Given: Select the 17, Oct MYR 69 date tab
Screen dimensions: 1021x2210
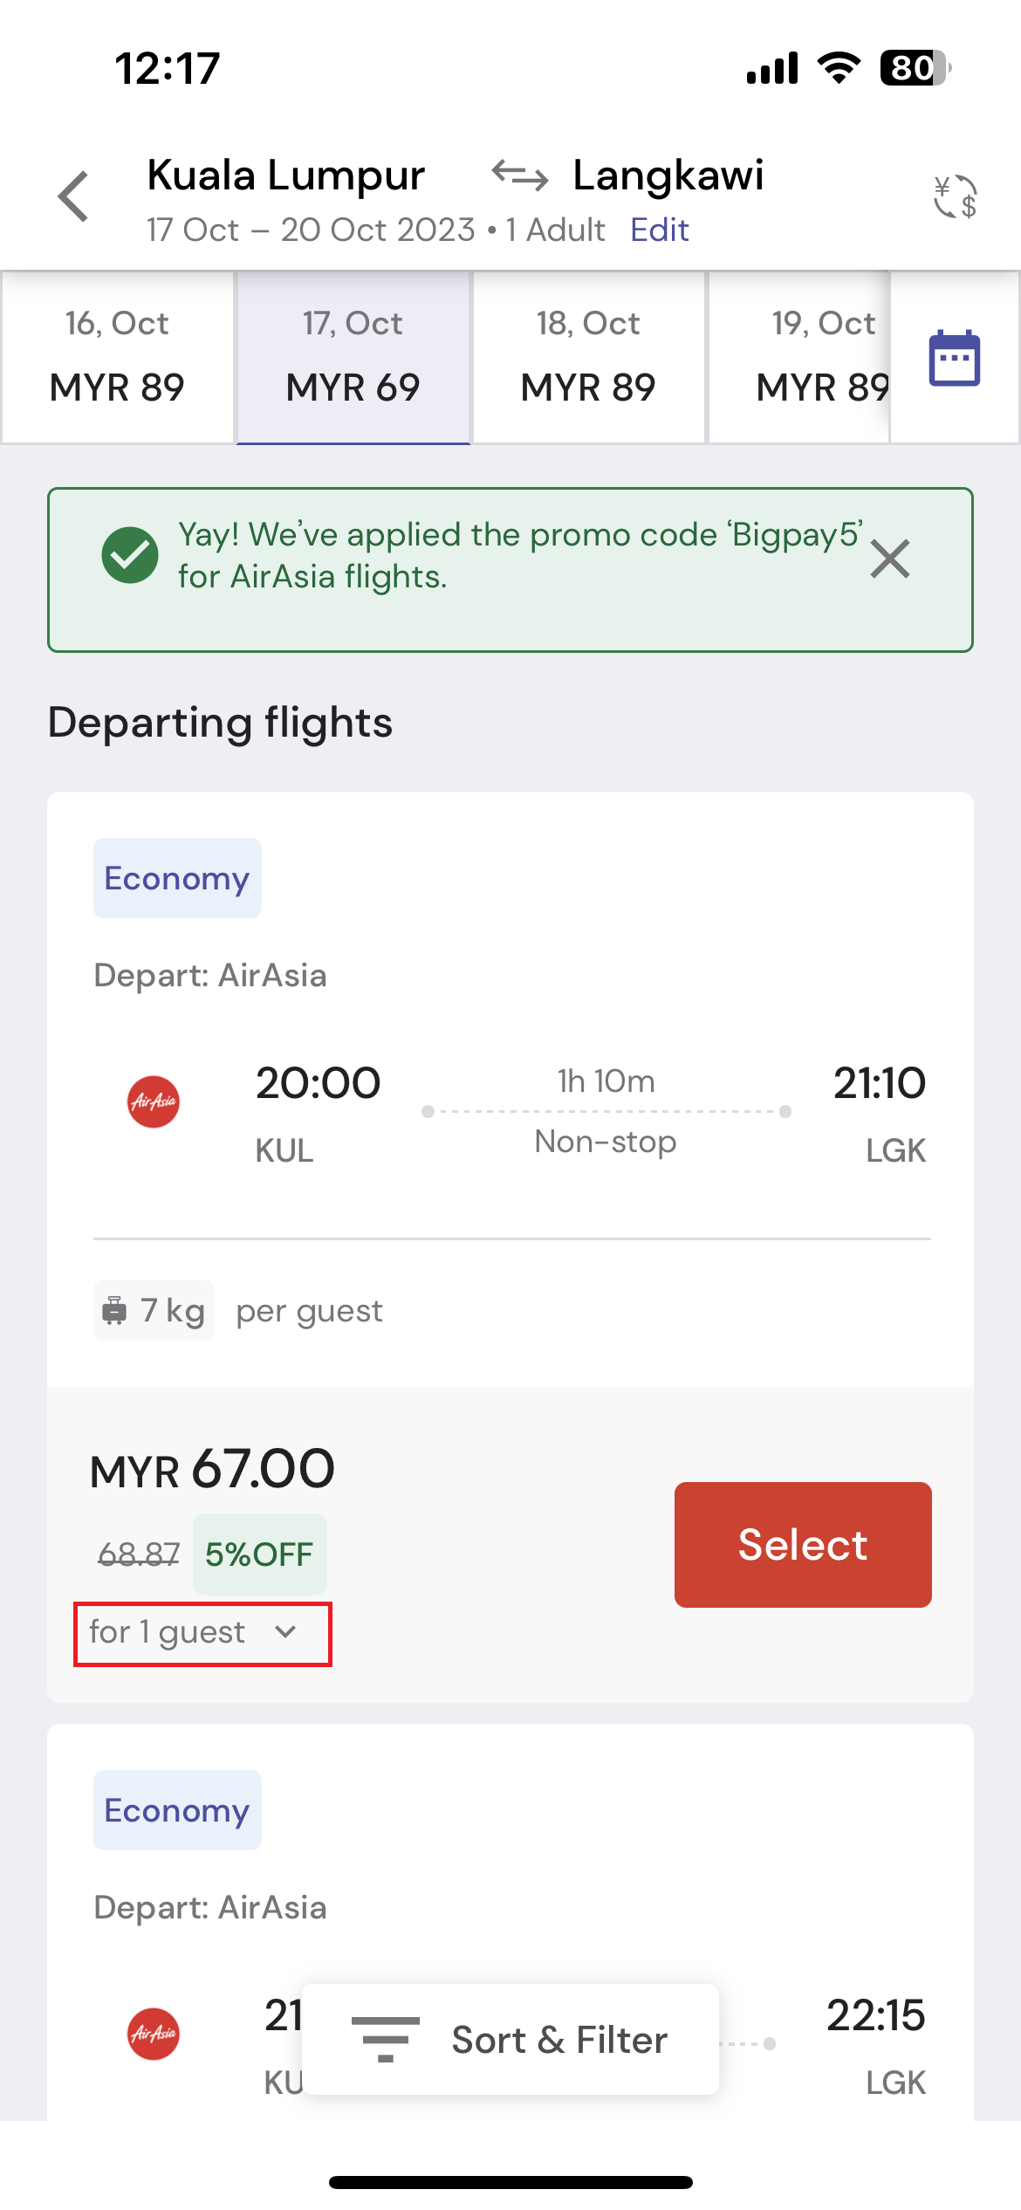Looking at the screenshot, I should point(353,357).
